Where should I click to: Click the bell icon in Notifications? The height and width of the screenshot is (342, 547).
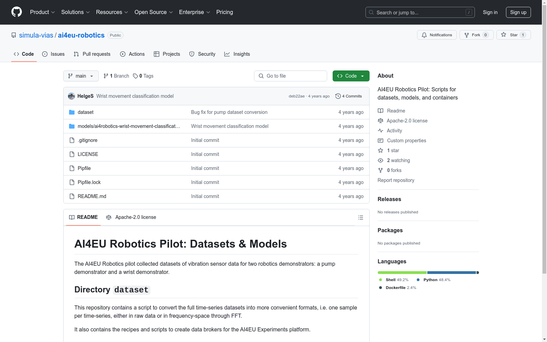point(424,35)
